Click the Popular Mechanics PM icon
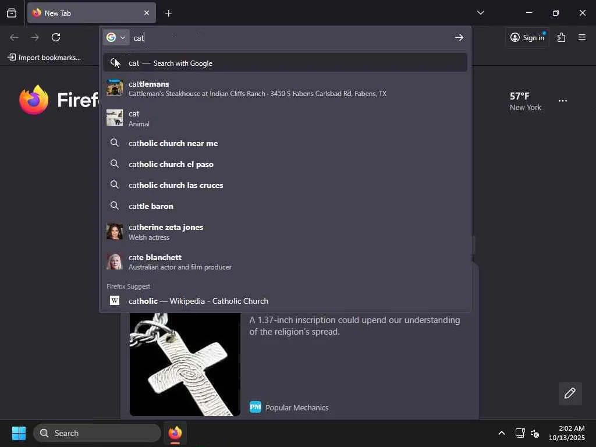The width and height of the screenshot is (596, 447). pyautogui.click(x=256, y=407)
